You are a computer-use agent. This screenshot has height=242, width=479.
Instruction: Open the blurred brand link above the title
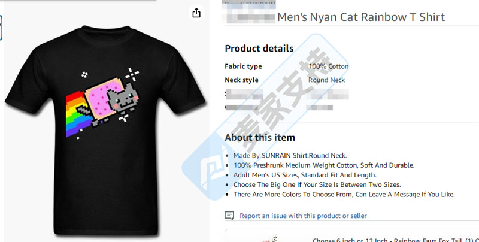[x=249, y=4]
